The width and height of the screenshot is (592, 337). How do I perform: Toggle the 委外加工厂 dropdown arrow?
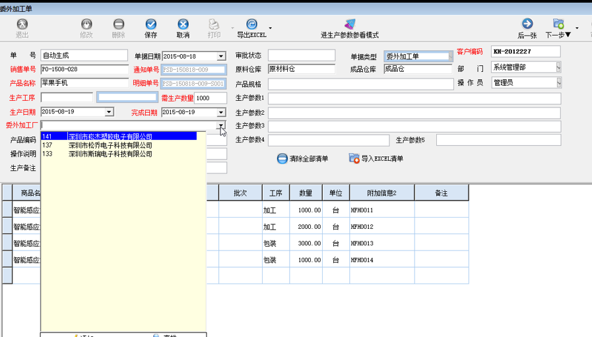(x=221, y=125)
